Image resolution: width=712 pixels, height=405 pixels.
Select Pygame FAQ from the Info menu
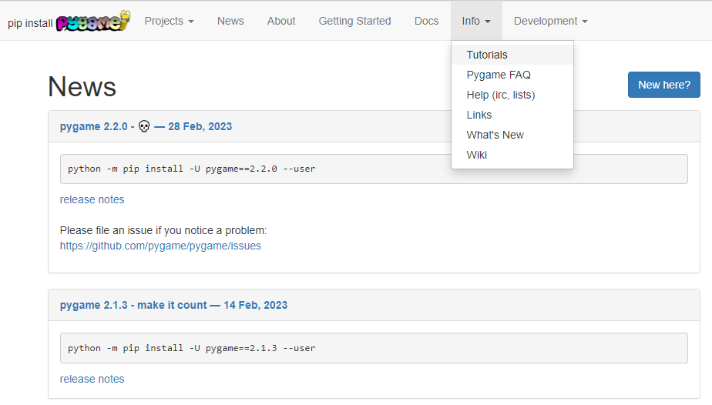[x=512, y=75]
